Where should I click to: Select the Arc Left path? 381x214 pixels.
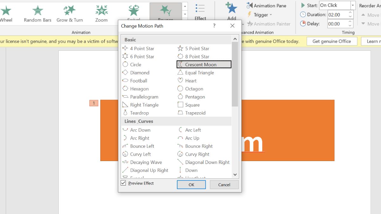[189, 130]
